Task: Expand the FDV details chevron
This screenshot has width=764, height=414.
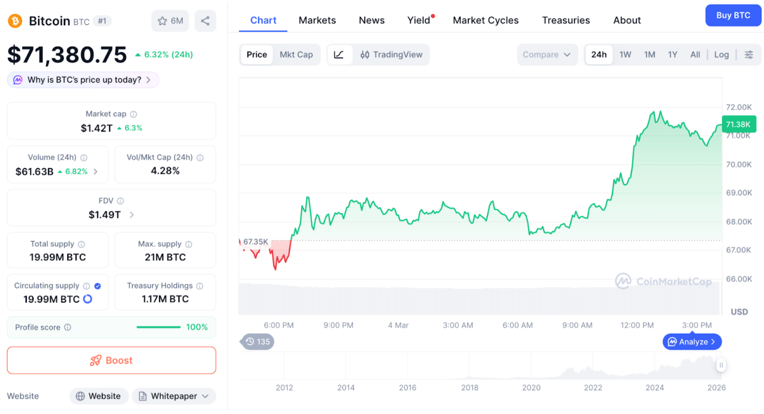Action: point(132,215)
